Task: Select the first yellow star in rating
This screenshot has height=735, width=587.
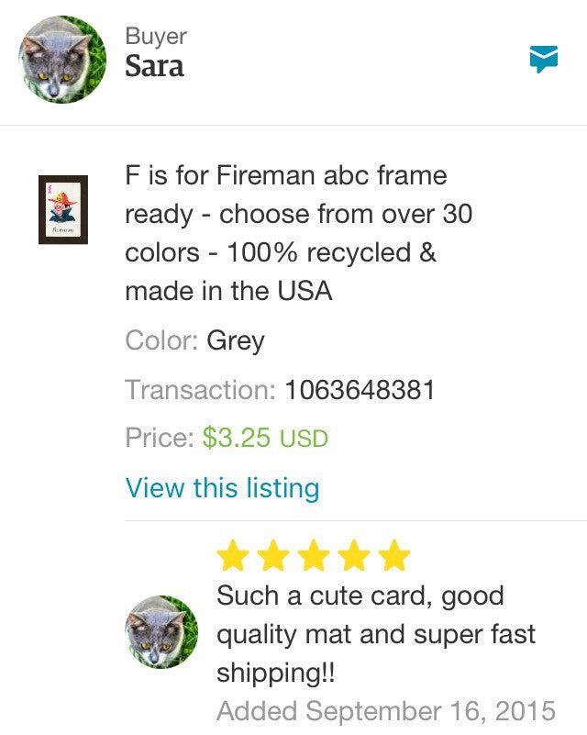Action: point(229,551)
